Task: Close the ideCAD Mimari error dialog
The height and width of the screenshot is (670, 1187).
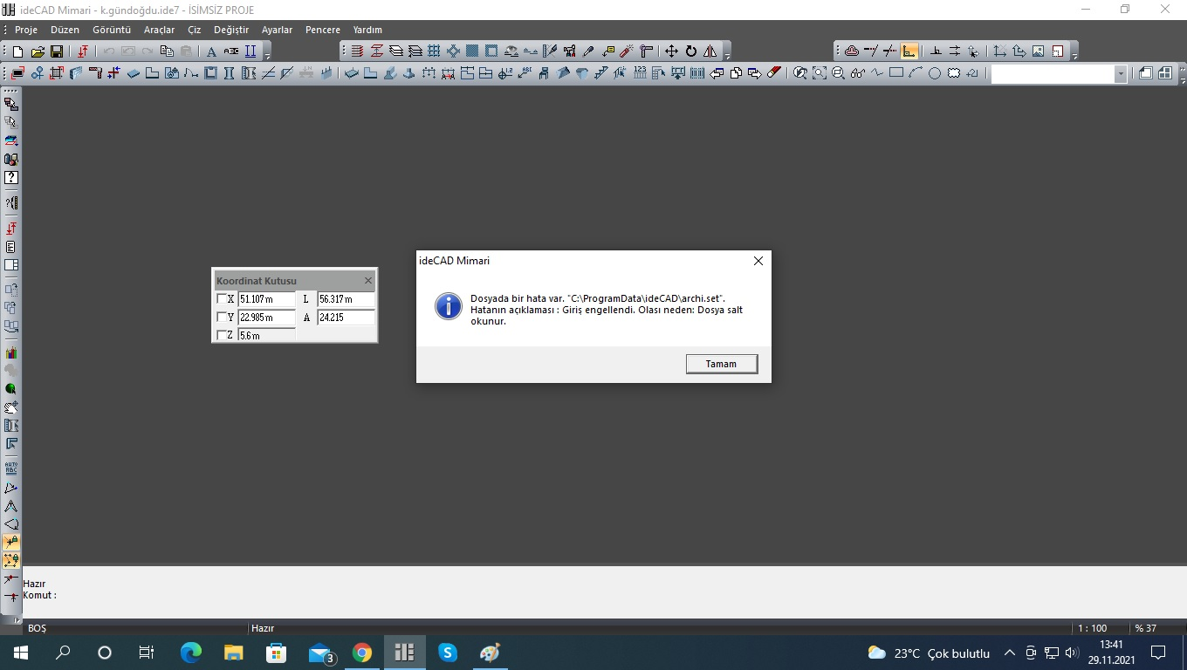Action: [x=758, y=261]
